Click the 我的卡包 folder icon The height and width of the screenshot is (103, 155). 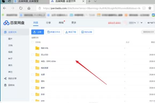click(x=37, y=48)
